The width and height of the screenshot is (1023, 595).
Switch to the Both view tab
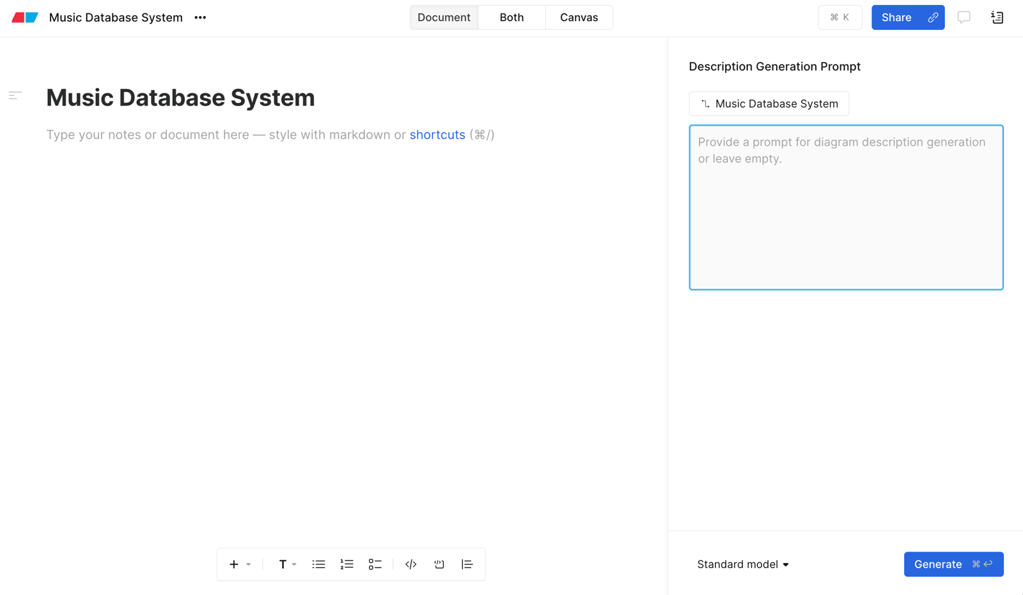(511, 17)
